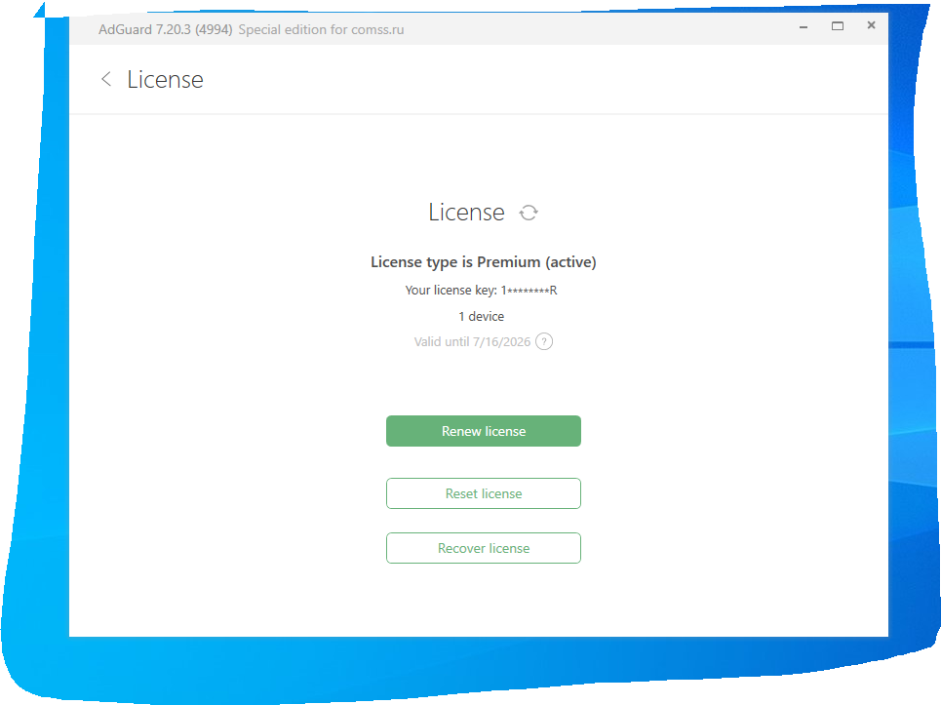Refresh license status with the sync icon
The width and height of the screenshot is (941, 705).
pyautogui.click(x=529, y=213)
